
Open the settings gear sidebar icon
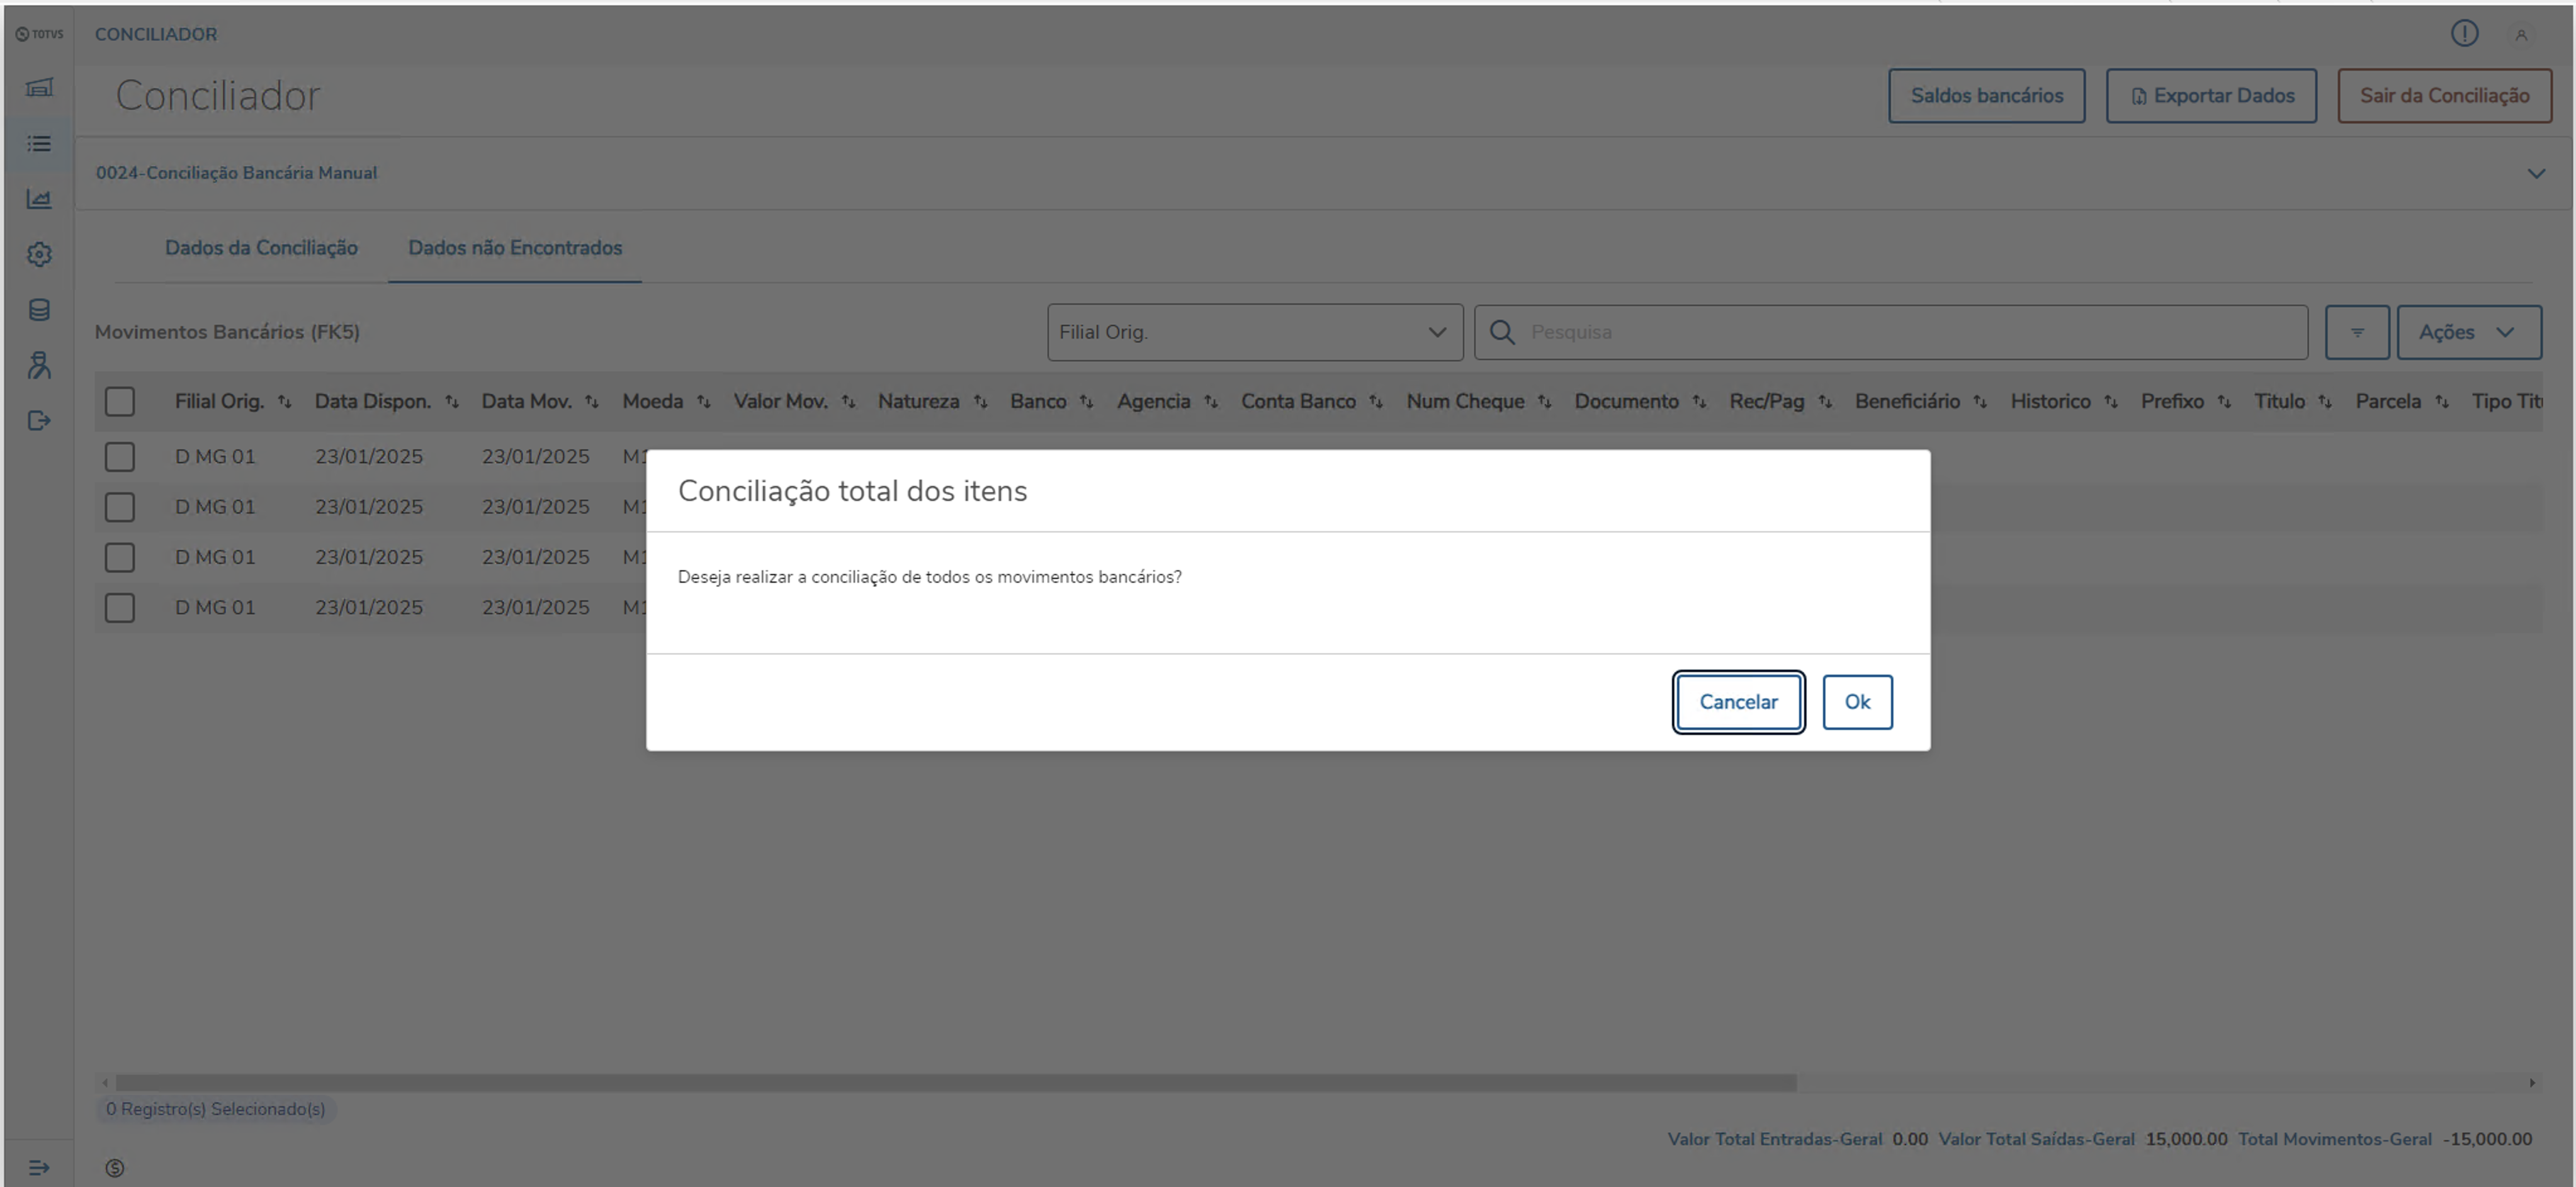pyautogui.click(x=39, y=254)
